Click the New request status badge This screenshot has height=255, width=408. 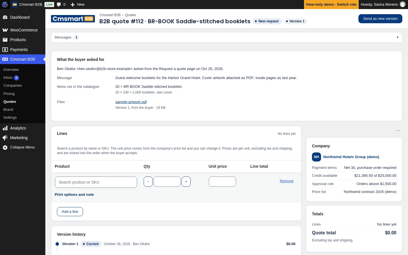pyautogui.click(x=267, y=21)
